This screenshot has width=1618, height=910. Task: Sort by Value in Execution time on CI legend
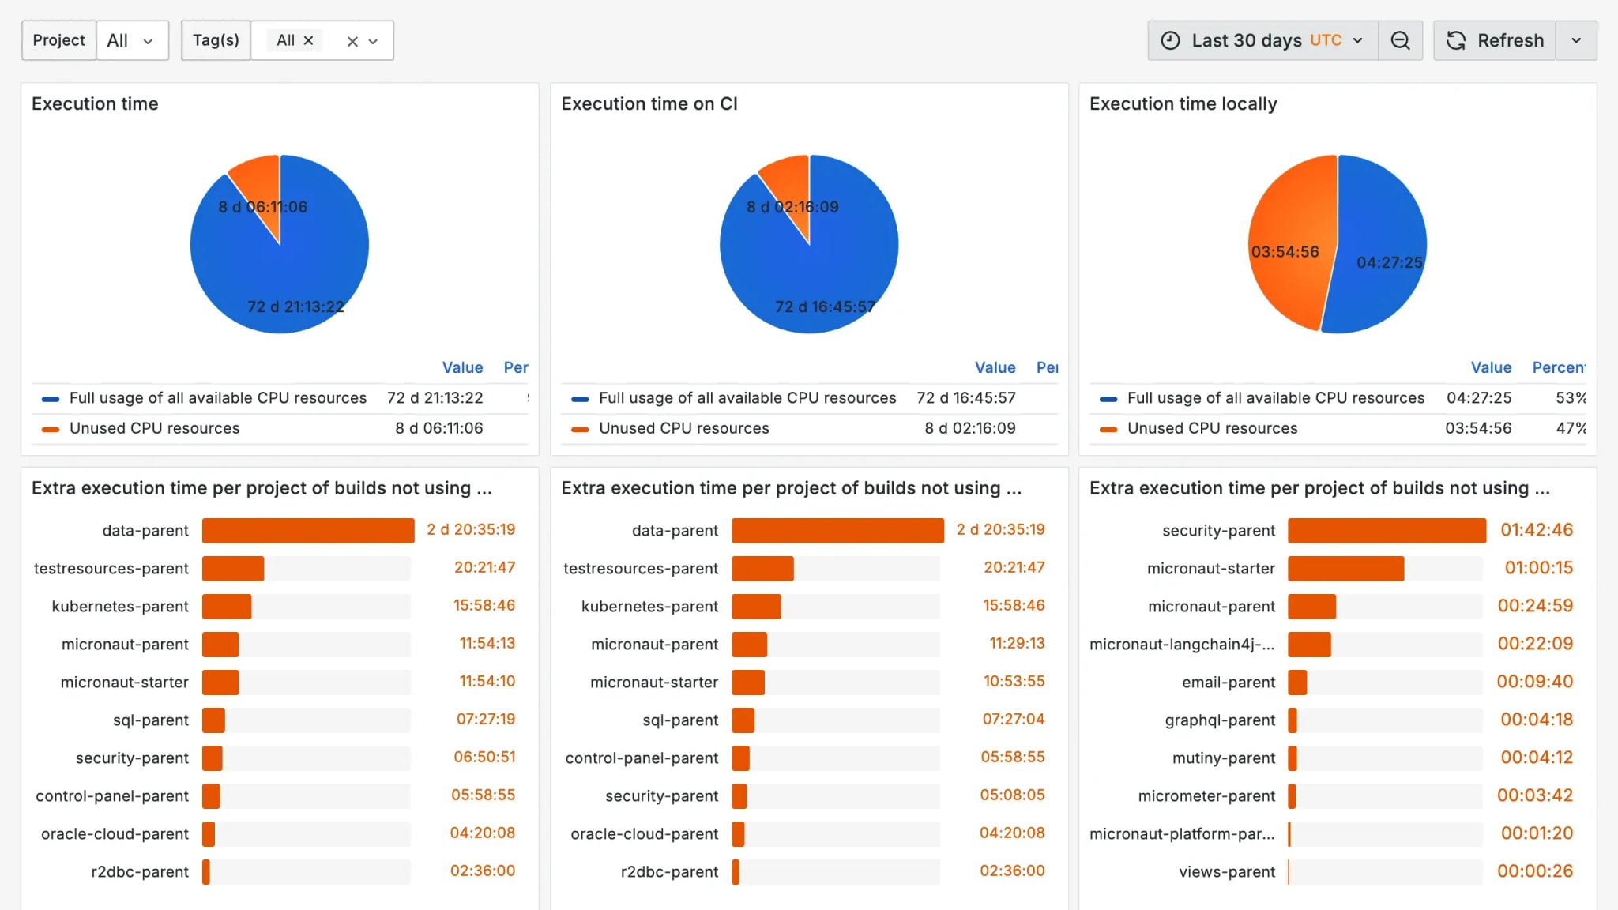coord(995,367)
